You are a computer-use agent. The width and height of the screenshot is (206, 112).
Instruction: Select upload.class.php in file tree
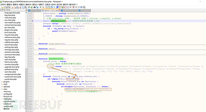pyautogui.click(x=11, y=69)
